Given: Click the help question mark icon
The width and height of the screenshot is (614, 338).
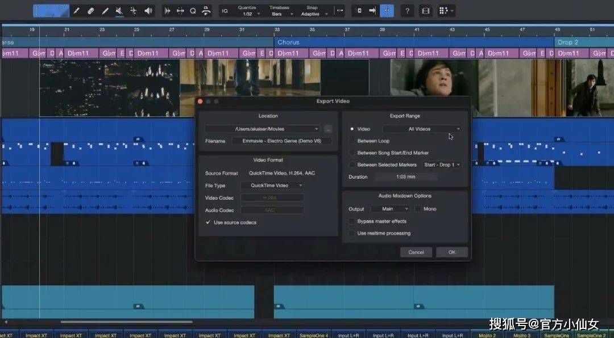Looking at the screenshot, I should pos(408,11).
